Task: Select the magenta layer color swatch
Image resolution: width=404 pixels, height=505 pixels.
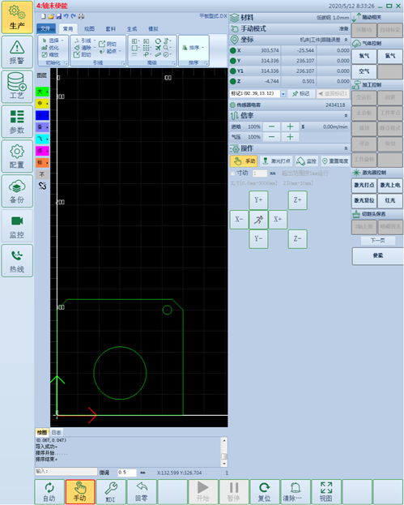Action: point(42,151)
